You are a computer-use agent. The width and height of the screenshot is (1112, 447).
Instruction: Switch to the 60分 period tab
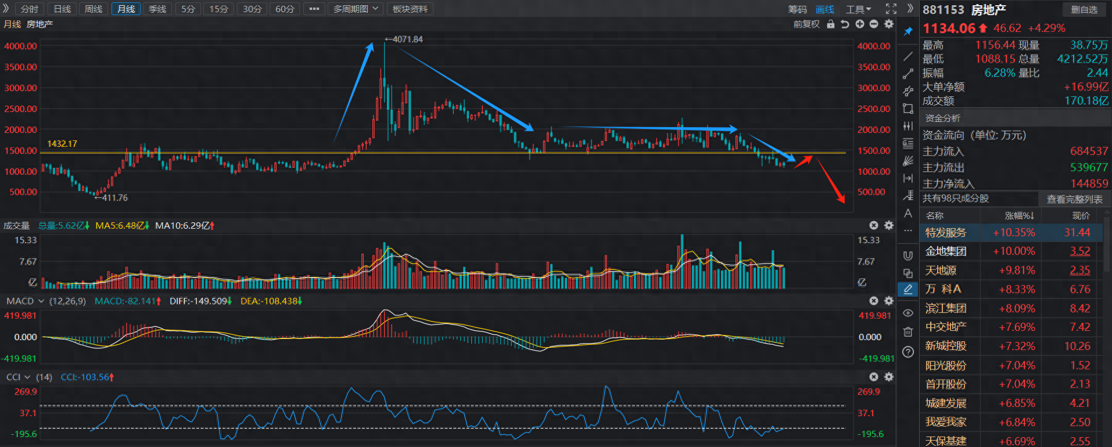[285, 9]
